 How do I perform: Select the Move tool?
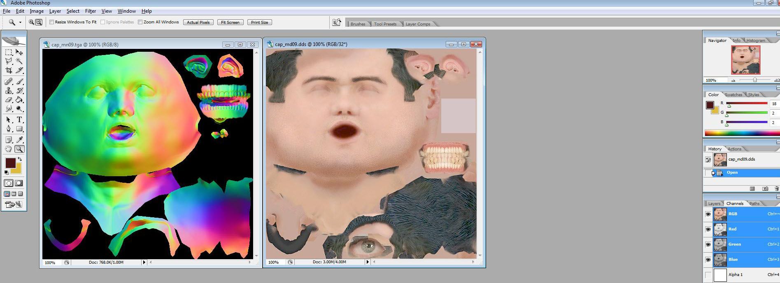19,53
